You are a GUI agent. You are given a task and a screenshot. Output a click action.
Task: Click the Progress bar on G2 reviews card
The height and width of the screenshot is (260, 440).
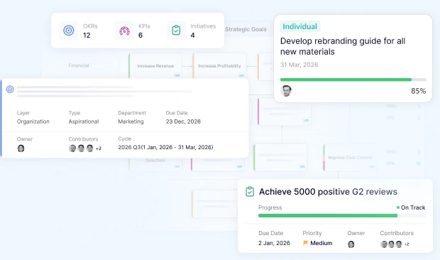click(x=342, y=216)
